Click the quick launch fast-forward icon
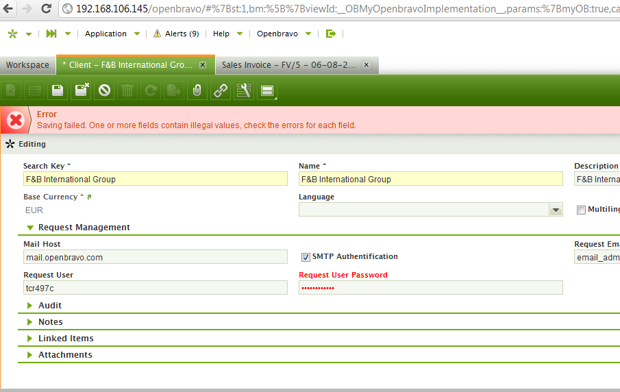 pos(51,34)
